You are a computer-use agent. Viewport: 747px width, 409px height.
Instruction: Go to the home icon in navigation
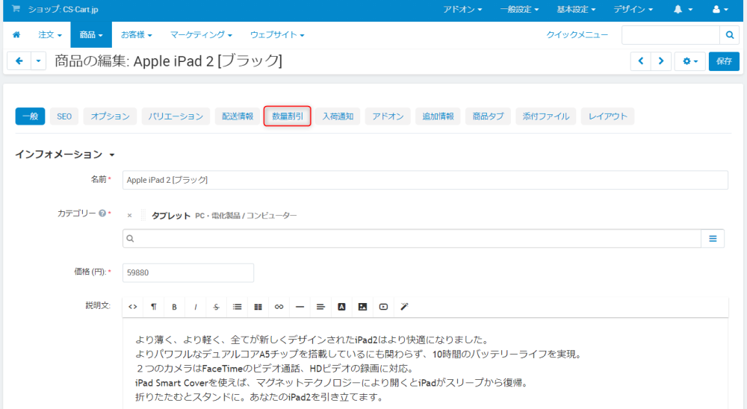click(x=16, y=35)
